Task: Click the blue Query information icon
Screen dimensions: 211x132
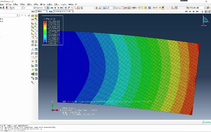Action: pyautogui.click(x=149, y=8)
